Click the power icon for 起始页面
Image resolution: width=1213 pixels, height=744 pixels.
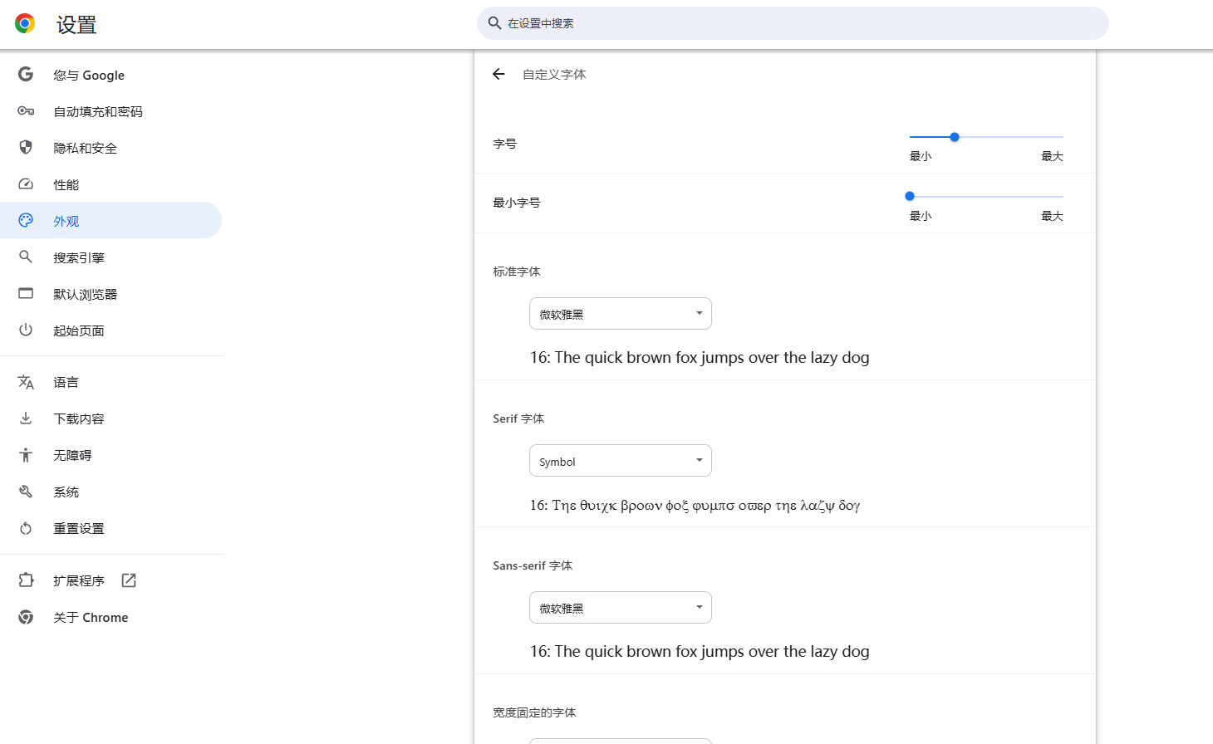26,330
